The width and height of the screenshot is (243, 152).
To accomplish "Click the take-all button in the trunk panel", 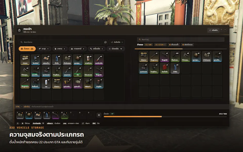I will click(x=187, y=45).
